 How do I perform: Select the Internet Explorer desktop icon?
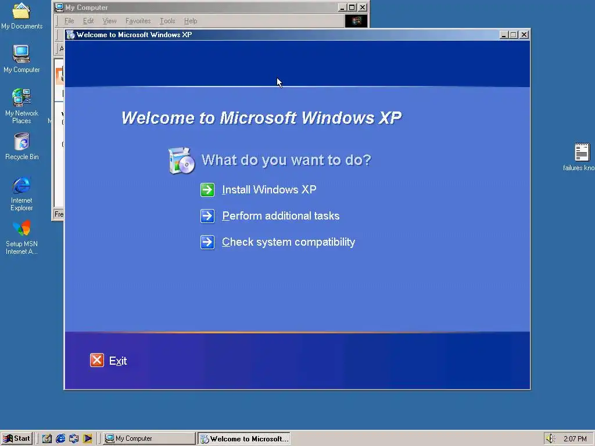pos(21,193)
